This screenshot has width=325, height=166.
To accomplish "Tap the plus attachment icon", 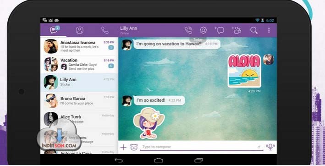I will coord(123,147).
